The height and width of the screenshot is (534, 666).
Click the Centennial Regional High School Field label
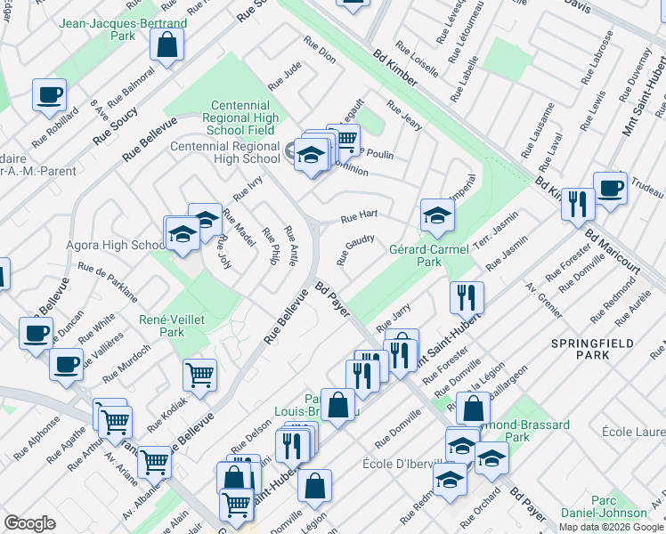[x=240, y=117]
